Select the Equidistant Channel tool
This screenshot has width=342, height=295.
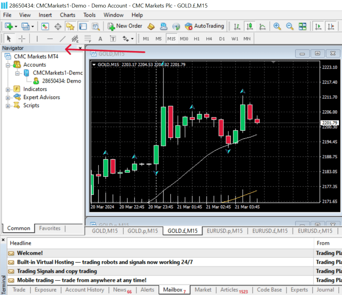pos(75,39)
